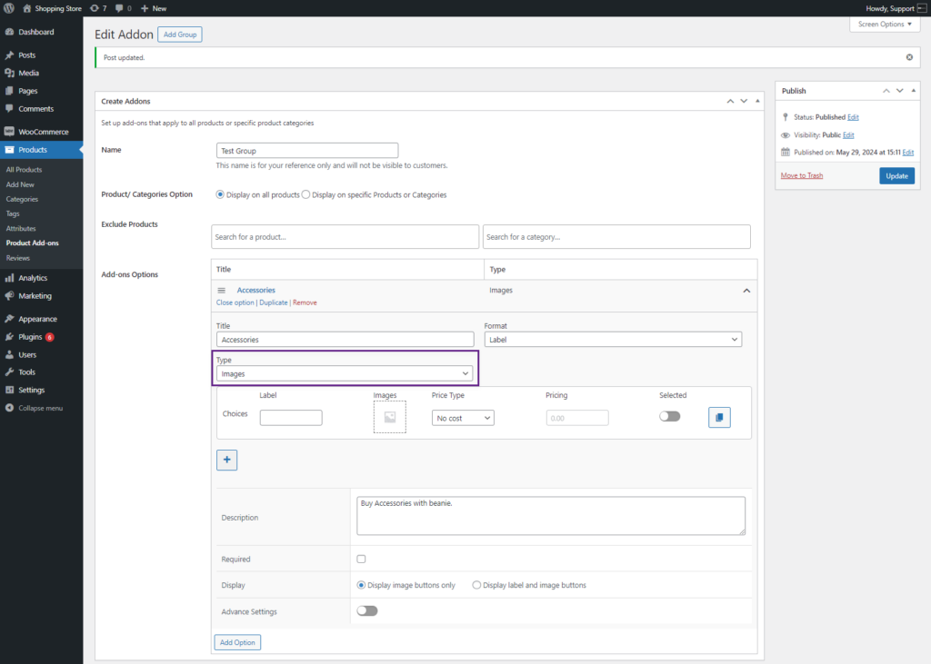This screenshot has height=664, width=931.
Task: Toggle the Publish panel collapse triangle
Action: [913, 91]
